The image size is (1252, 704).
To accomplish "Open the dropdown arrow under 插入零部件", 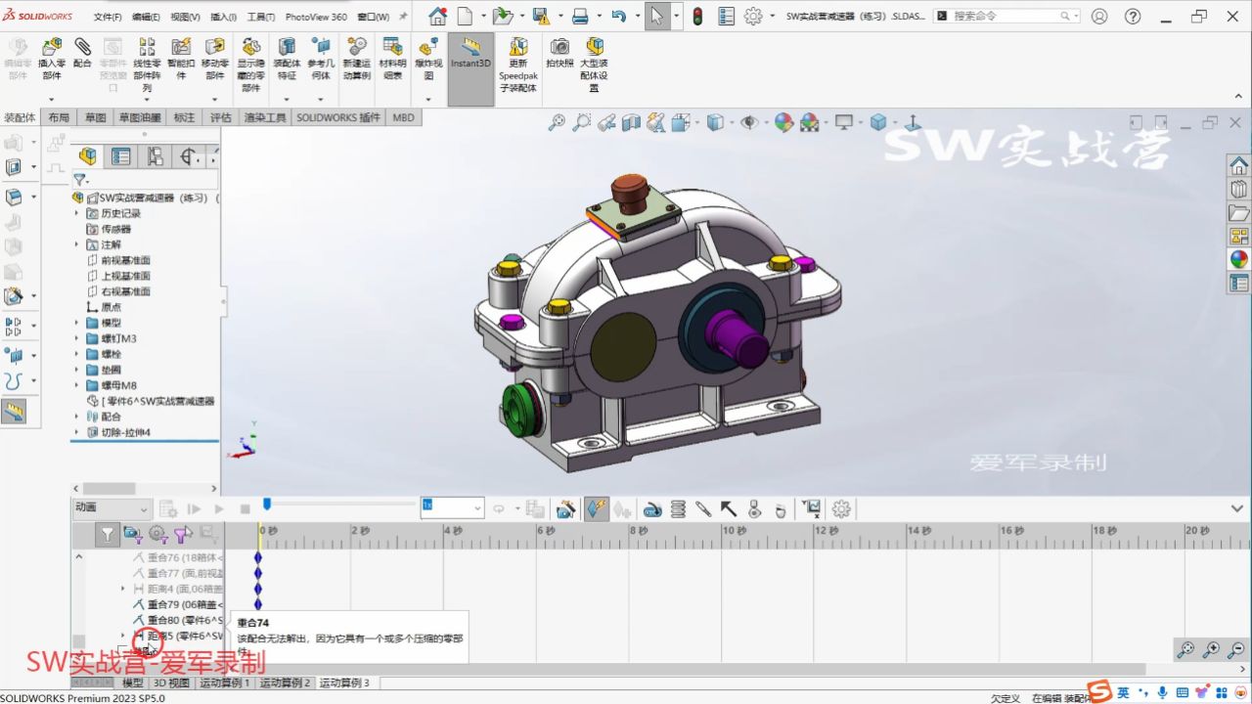I will pyautogui.click(x=51, y=99).
